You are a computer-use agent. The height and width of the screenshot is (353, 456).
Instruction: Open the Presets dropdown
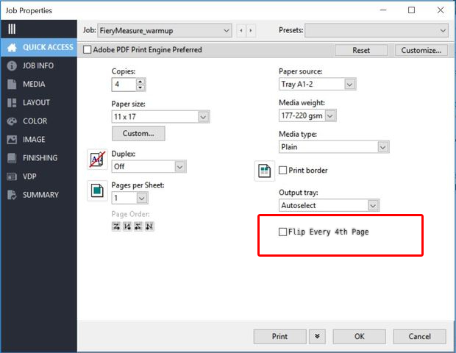[376, 31]
